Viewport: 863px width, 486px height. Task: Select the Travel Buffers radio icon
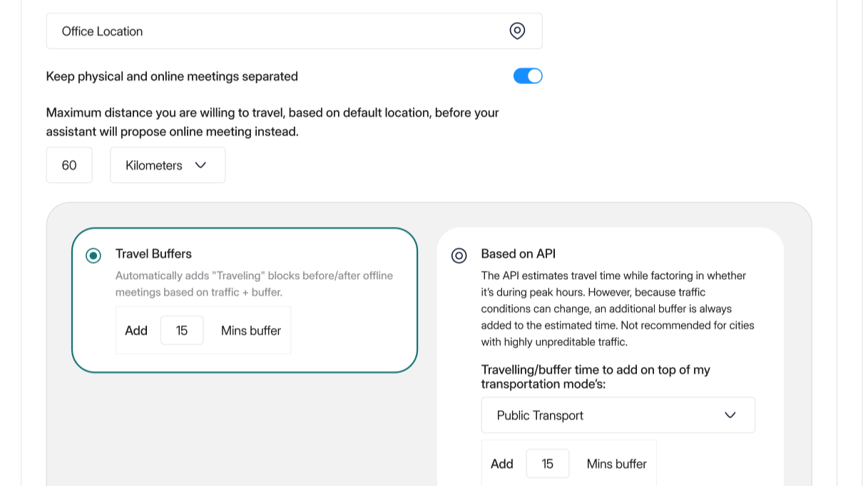click(x=93, y=255)
